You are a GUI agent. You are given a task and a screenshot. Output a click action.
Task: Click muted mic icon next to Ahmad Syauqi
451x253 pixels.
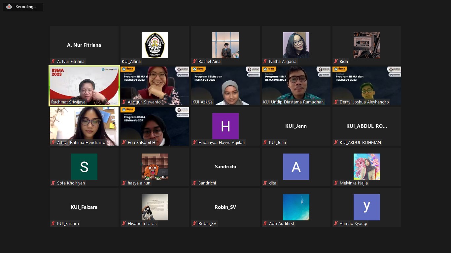(x=336, y=224)
